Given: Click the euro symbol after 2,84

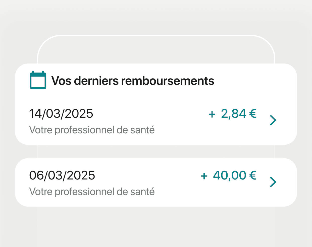Looking at the screenshot, I should click(253, 113).
